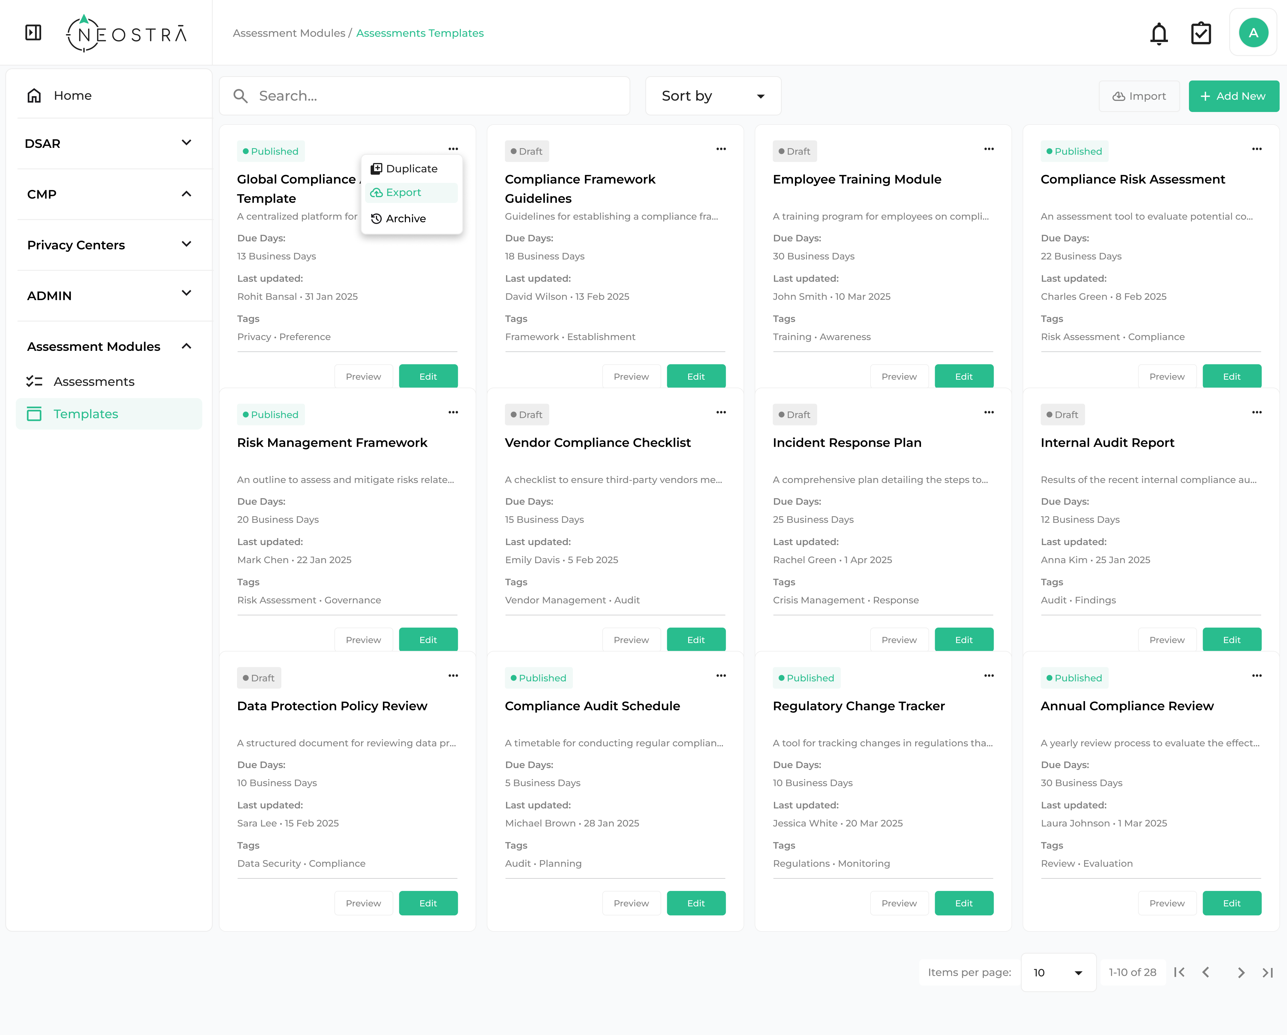Select Duplicate in the context menu
Image resolution: width=1287 pixels, height=1035 pixels.
pyautogui.click(x=411, y=169)
